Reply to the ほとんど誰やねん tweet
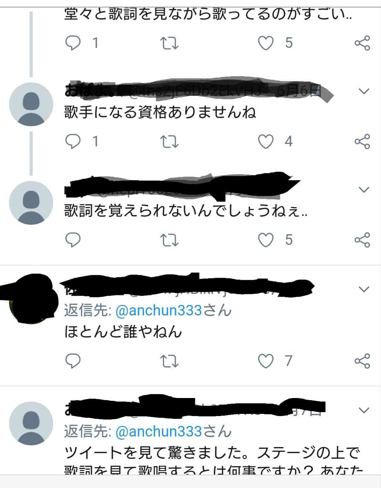Image resolution: width=381 pixels, height=488 pixels. coord(73,361)
